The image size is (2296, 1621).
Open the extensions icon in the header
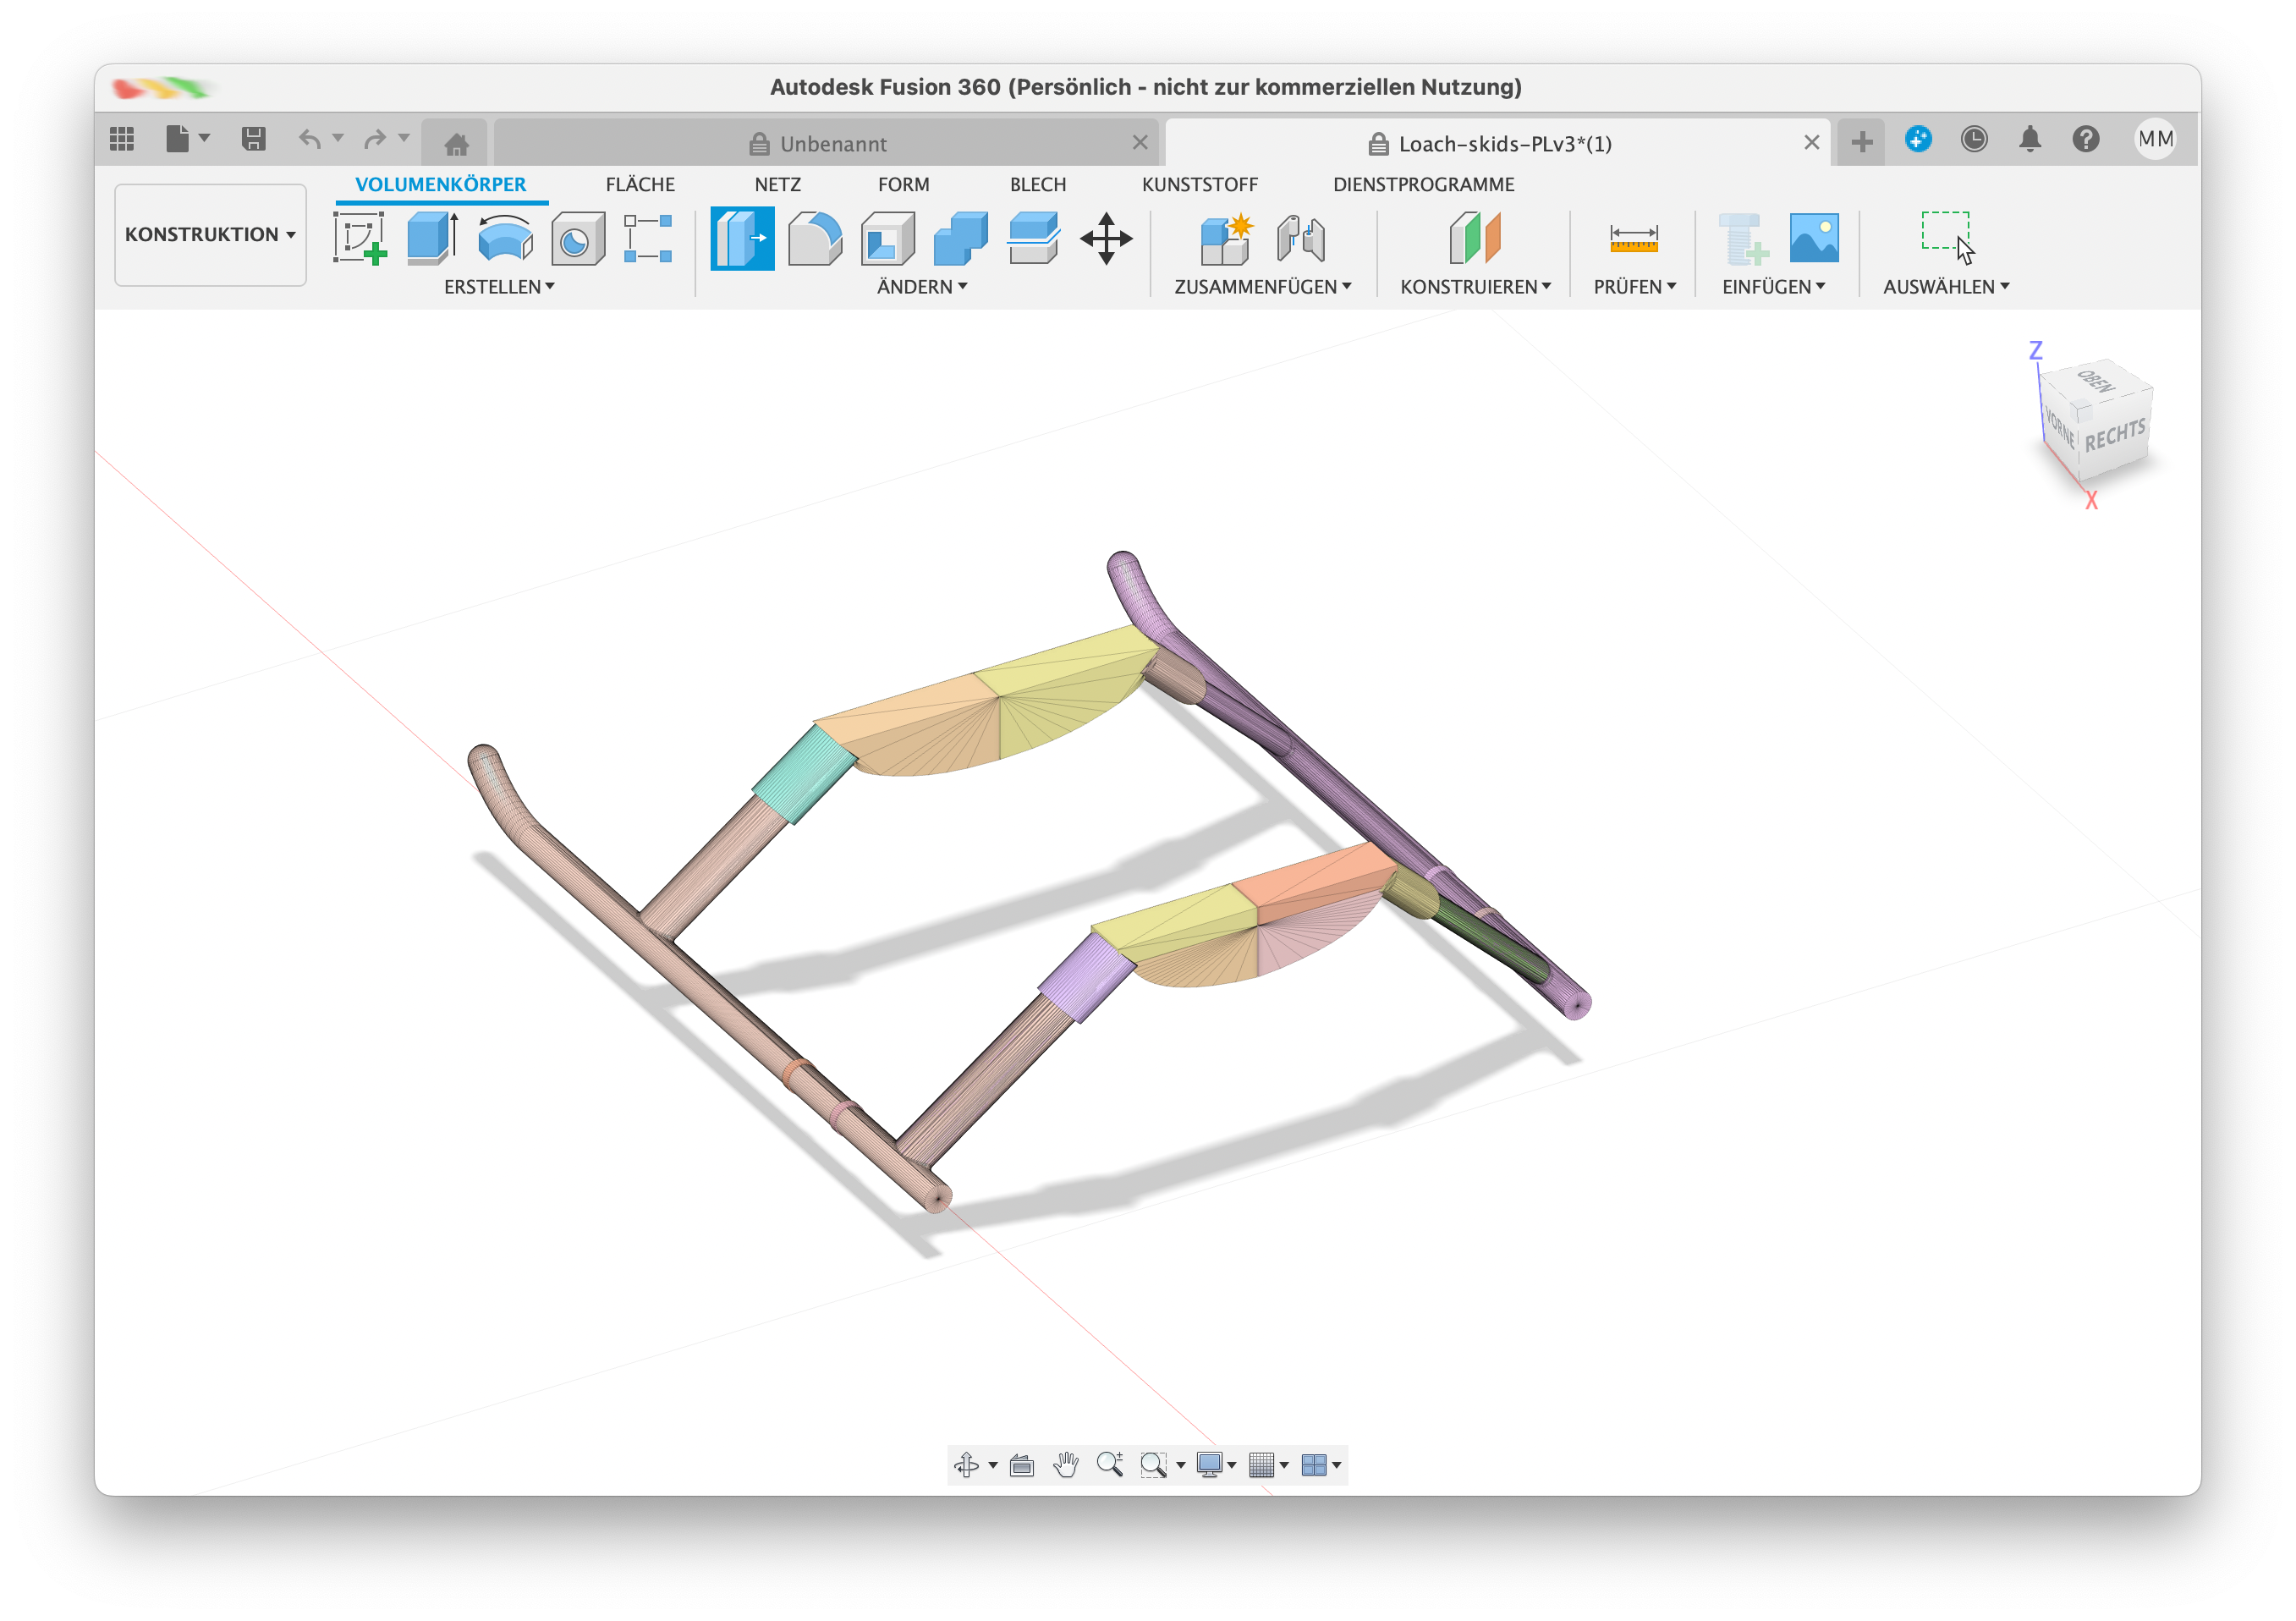(x=1918, y=139)
